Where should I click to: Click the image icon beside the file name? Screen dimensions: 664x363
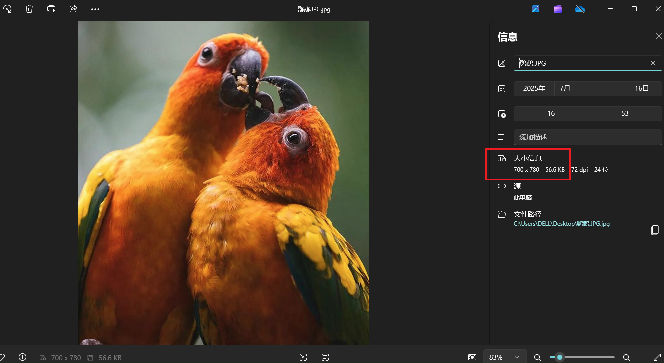click(x=502, y=63)
